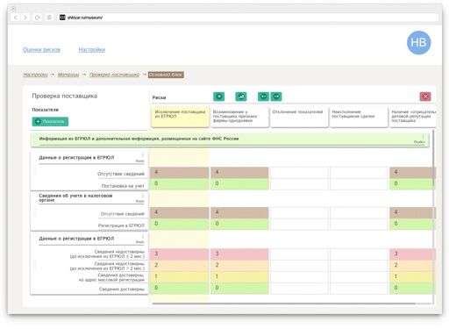Go to Настройки in the breadcrumb
449x329 pixels.
(36, 75)
